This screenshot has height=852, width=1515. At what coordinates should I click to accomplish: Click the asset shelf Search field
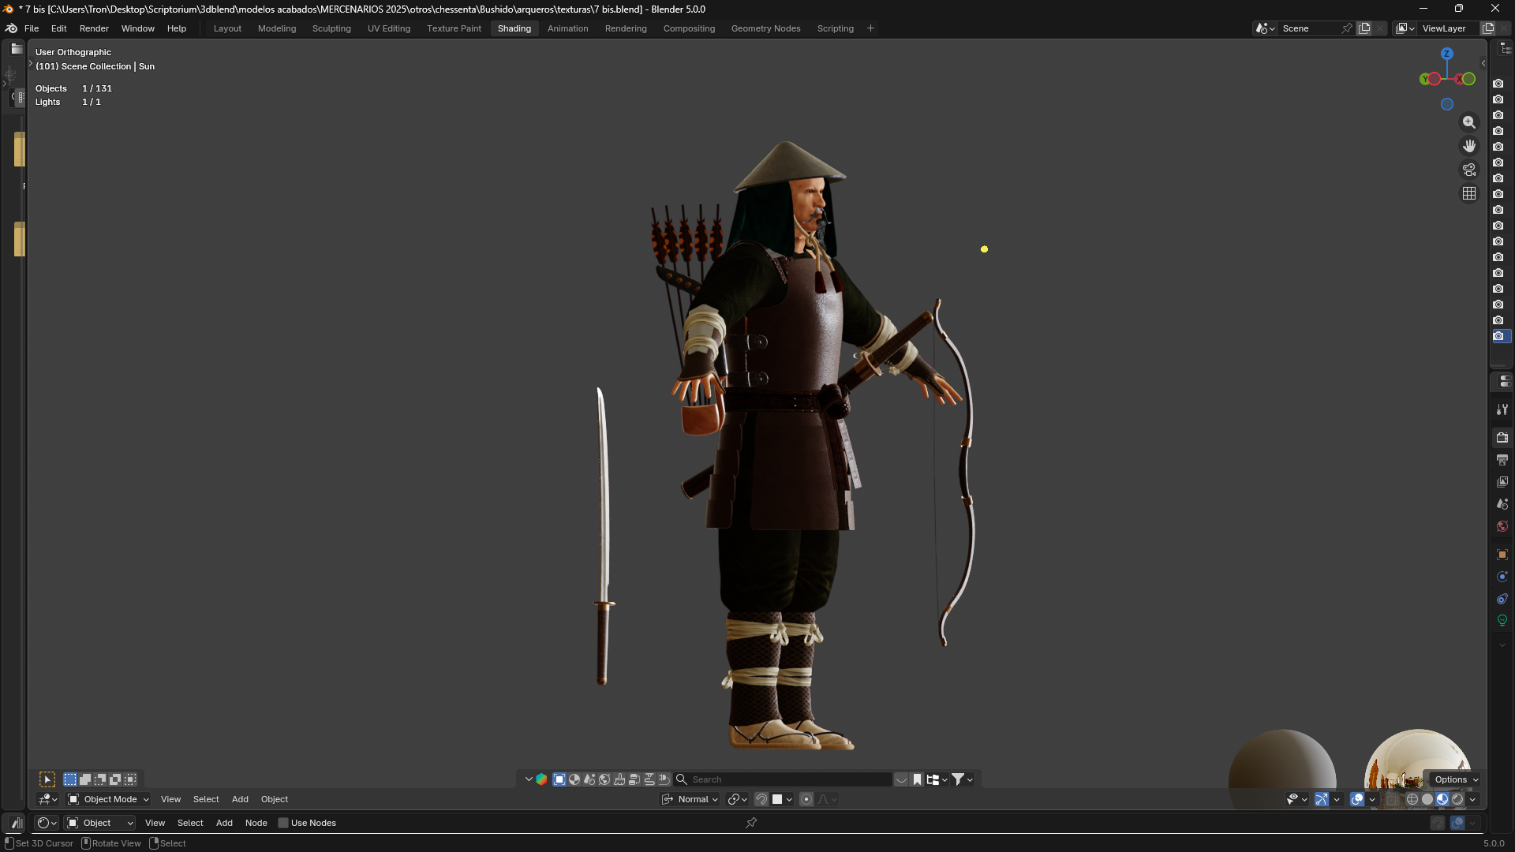(789, 779)
